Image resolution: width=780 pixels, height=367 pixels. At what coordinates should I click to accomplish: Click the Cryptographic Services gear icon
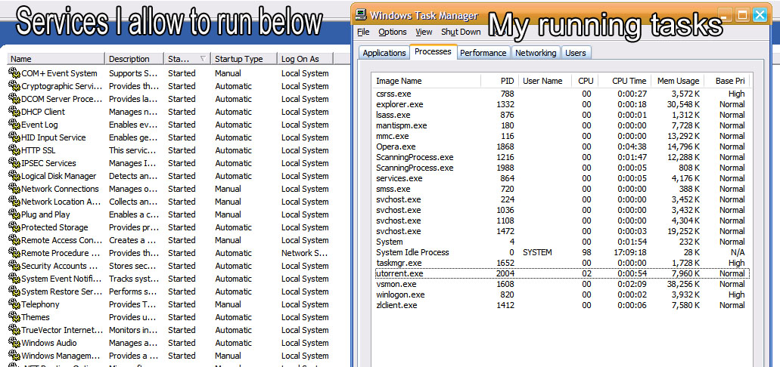[x=14, y=86]
